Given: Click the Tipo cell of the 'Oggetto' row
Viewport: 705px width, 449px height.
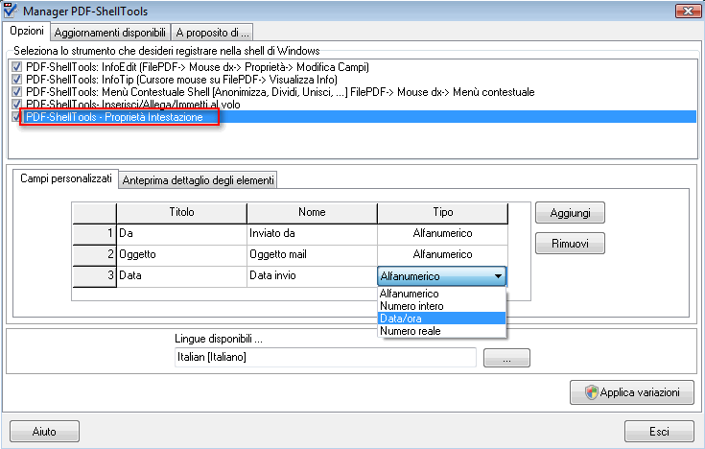Looking at the screenshot, I should point(443,254).
